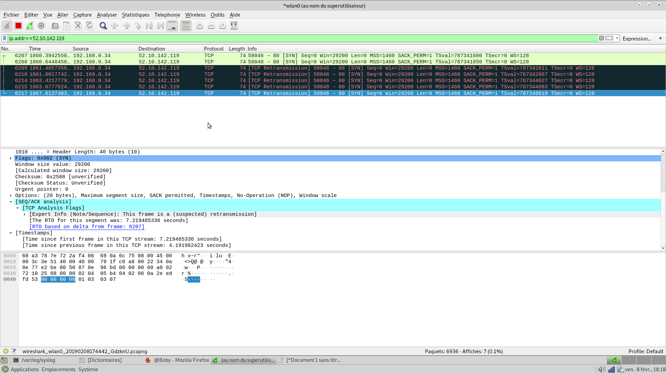The width and height of the screenshot is (666, 374).
Task: Find a packet with the magnifier icon
Action: pyautogui.click(x=103, y=26)
